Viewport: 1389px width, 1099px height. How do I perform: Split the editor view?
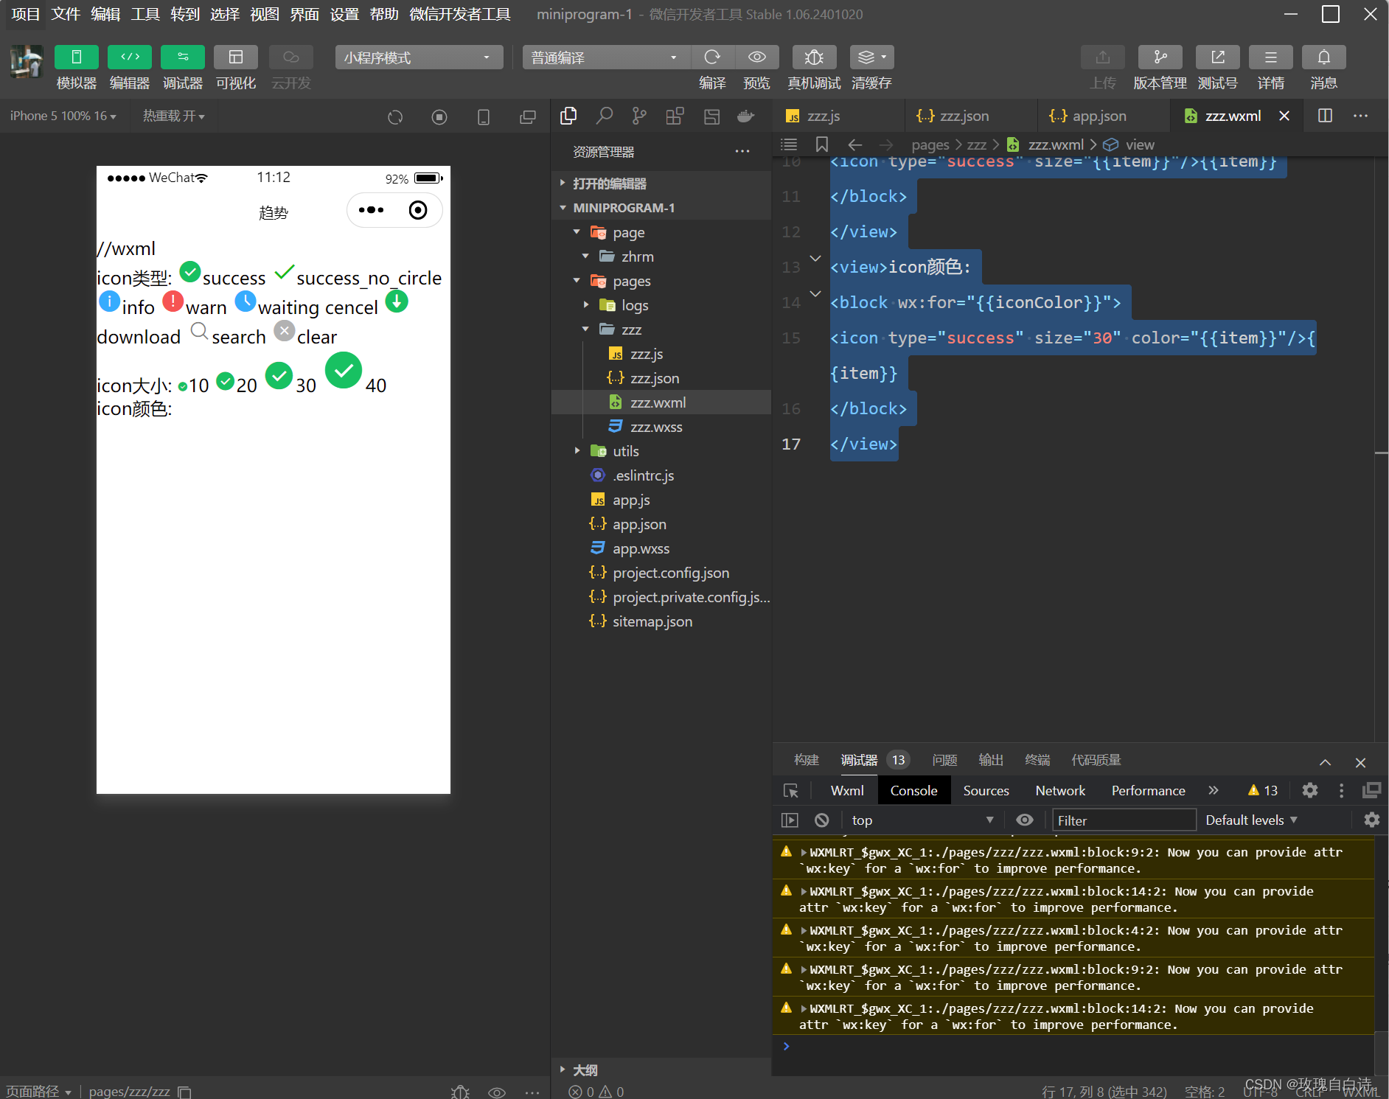[x=1325, y=116]
